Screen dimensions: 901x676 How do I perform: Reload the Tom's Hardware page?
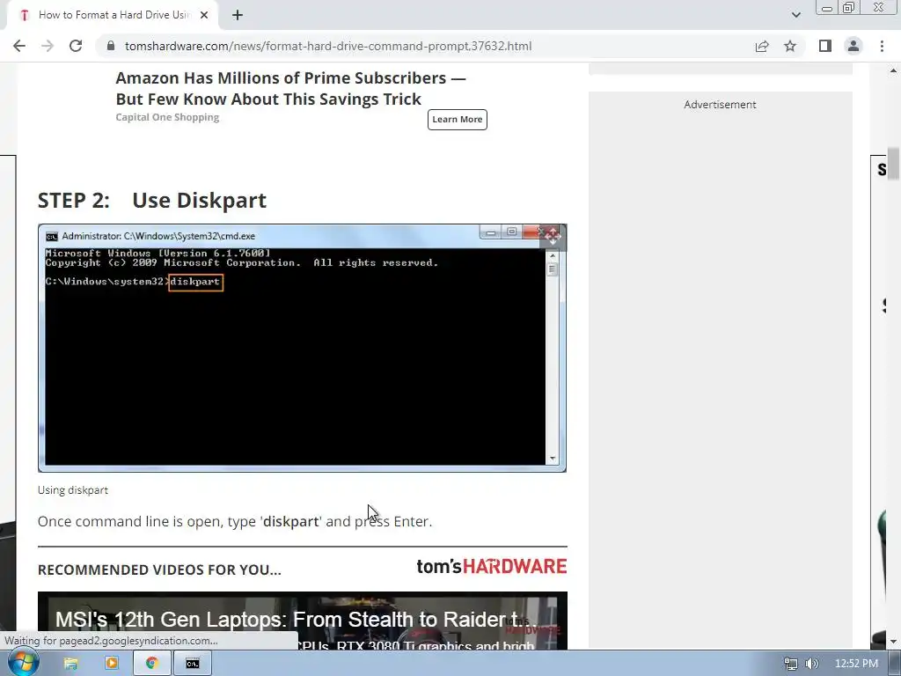coord(76,46)
